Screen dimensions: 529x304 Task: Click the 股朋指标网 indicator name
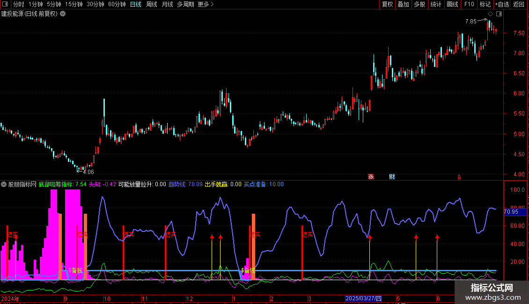click(x=22, y=184)
